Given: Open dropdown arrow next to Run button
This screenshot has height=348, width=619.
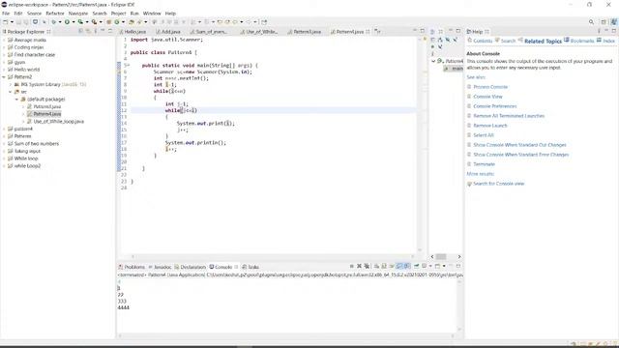Looking at the screenshot, I should point(74,22).
